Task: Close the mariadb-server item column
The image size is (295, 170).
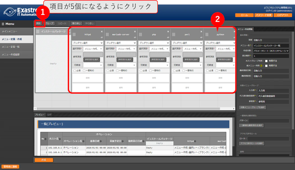Action: [135, 31]
